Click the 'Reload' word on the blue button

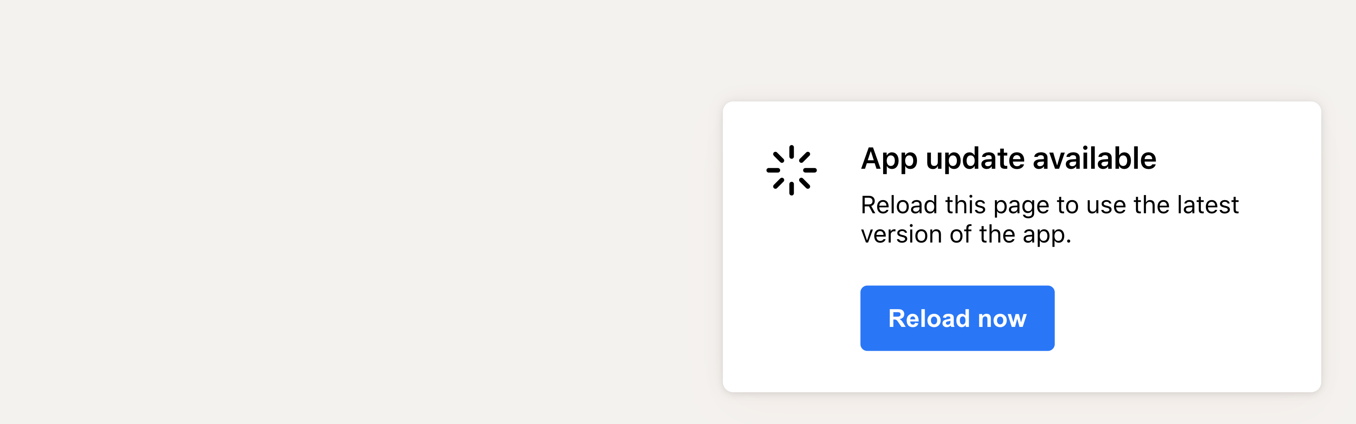tap(929, 318)
